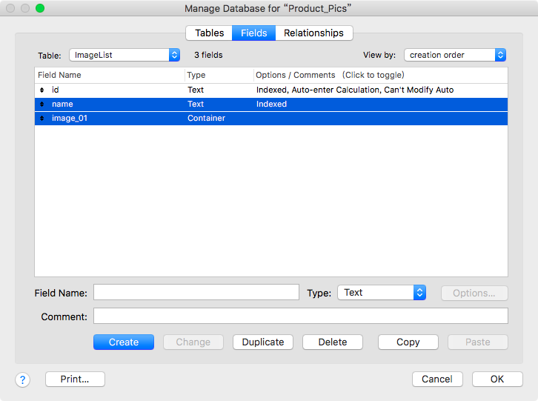Click the Print... button
The width and height of the screenshot is (538, 401).
coord(75,379)
